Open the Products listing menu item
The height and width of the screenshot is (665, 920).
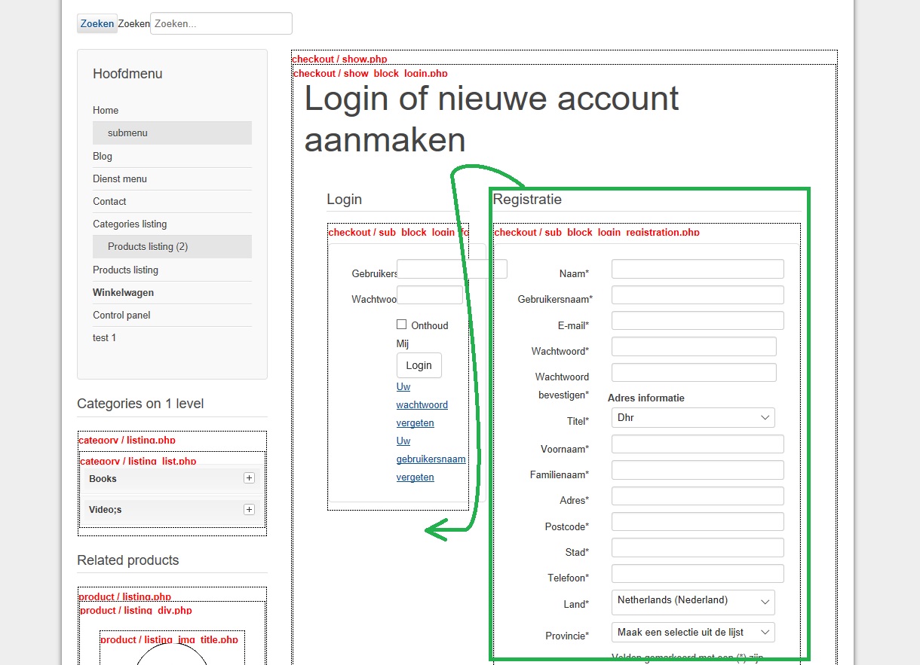coord(125,270)
